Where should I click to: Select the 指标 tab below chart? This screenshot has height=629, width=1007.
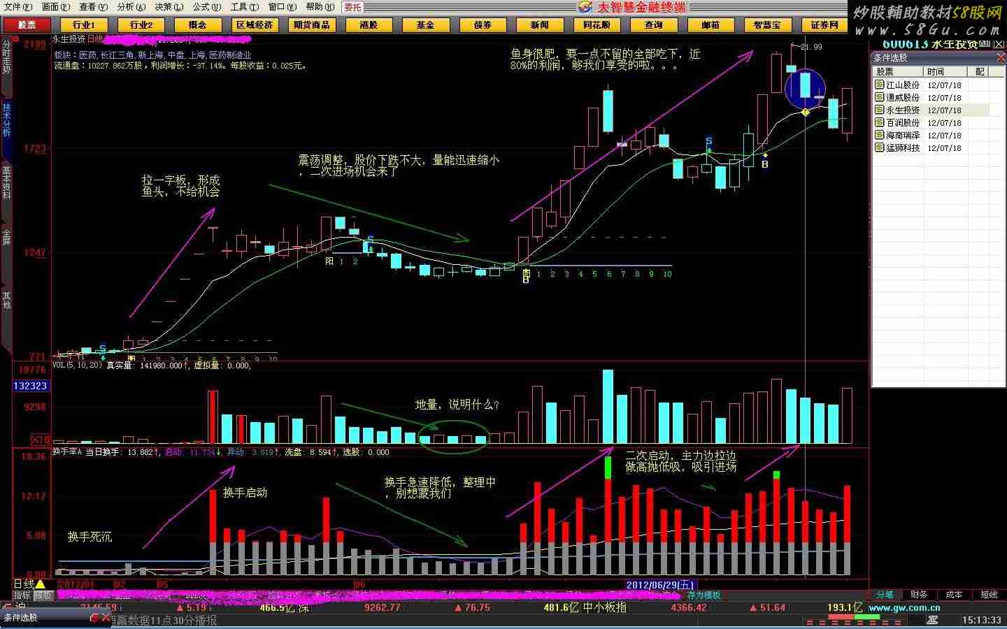pyautogui.click(x=22, y=595)
